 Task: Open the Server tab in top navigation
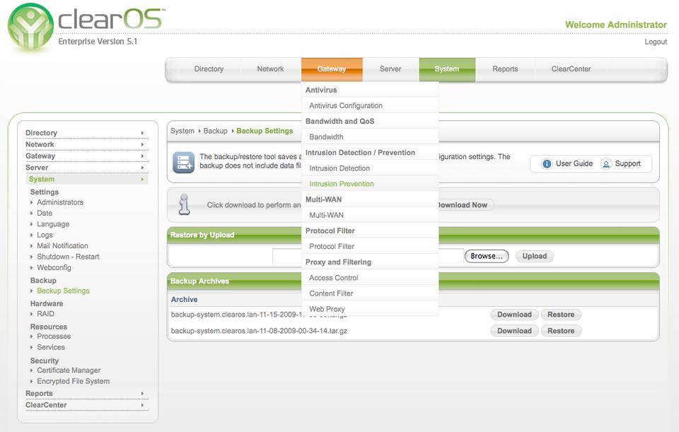pos(390,69)
